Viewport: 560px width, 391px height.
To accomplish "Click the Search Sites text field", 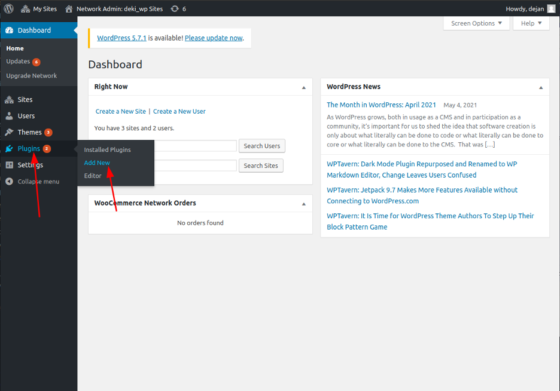I will [x=197, y=166].
